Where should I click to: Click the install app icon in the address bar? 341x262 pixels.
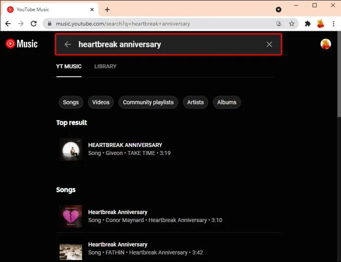(x=279, y=24)
